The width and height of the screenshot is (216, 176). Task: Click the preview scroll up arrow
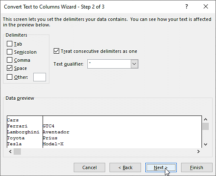(205, 119)
